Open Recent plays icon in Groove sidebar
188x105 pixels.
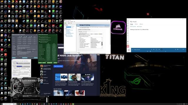click(x=128, y=28)
